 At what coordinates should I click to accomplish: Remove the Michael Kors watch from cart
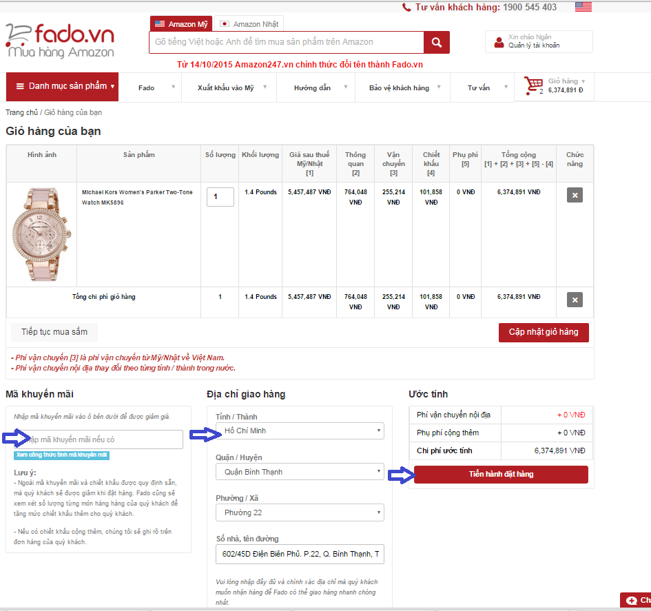[x=575, y=195]
